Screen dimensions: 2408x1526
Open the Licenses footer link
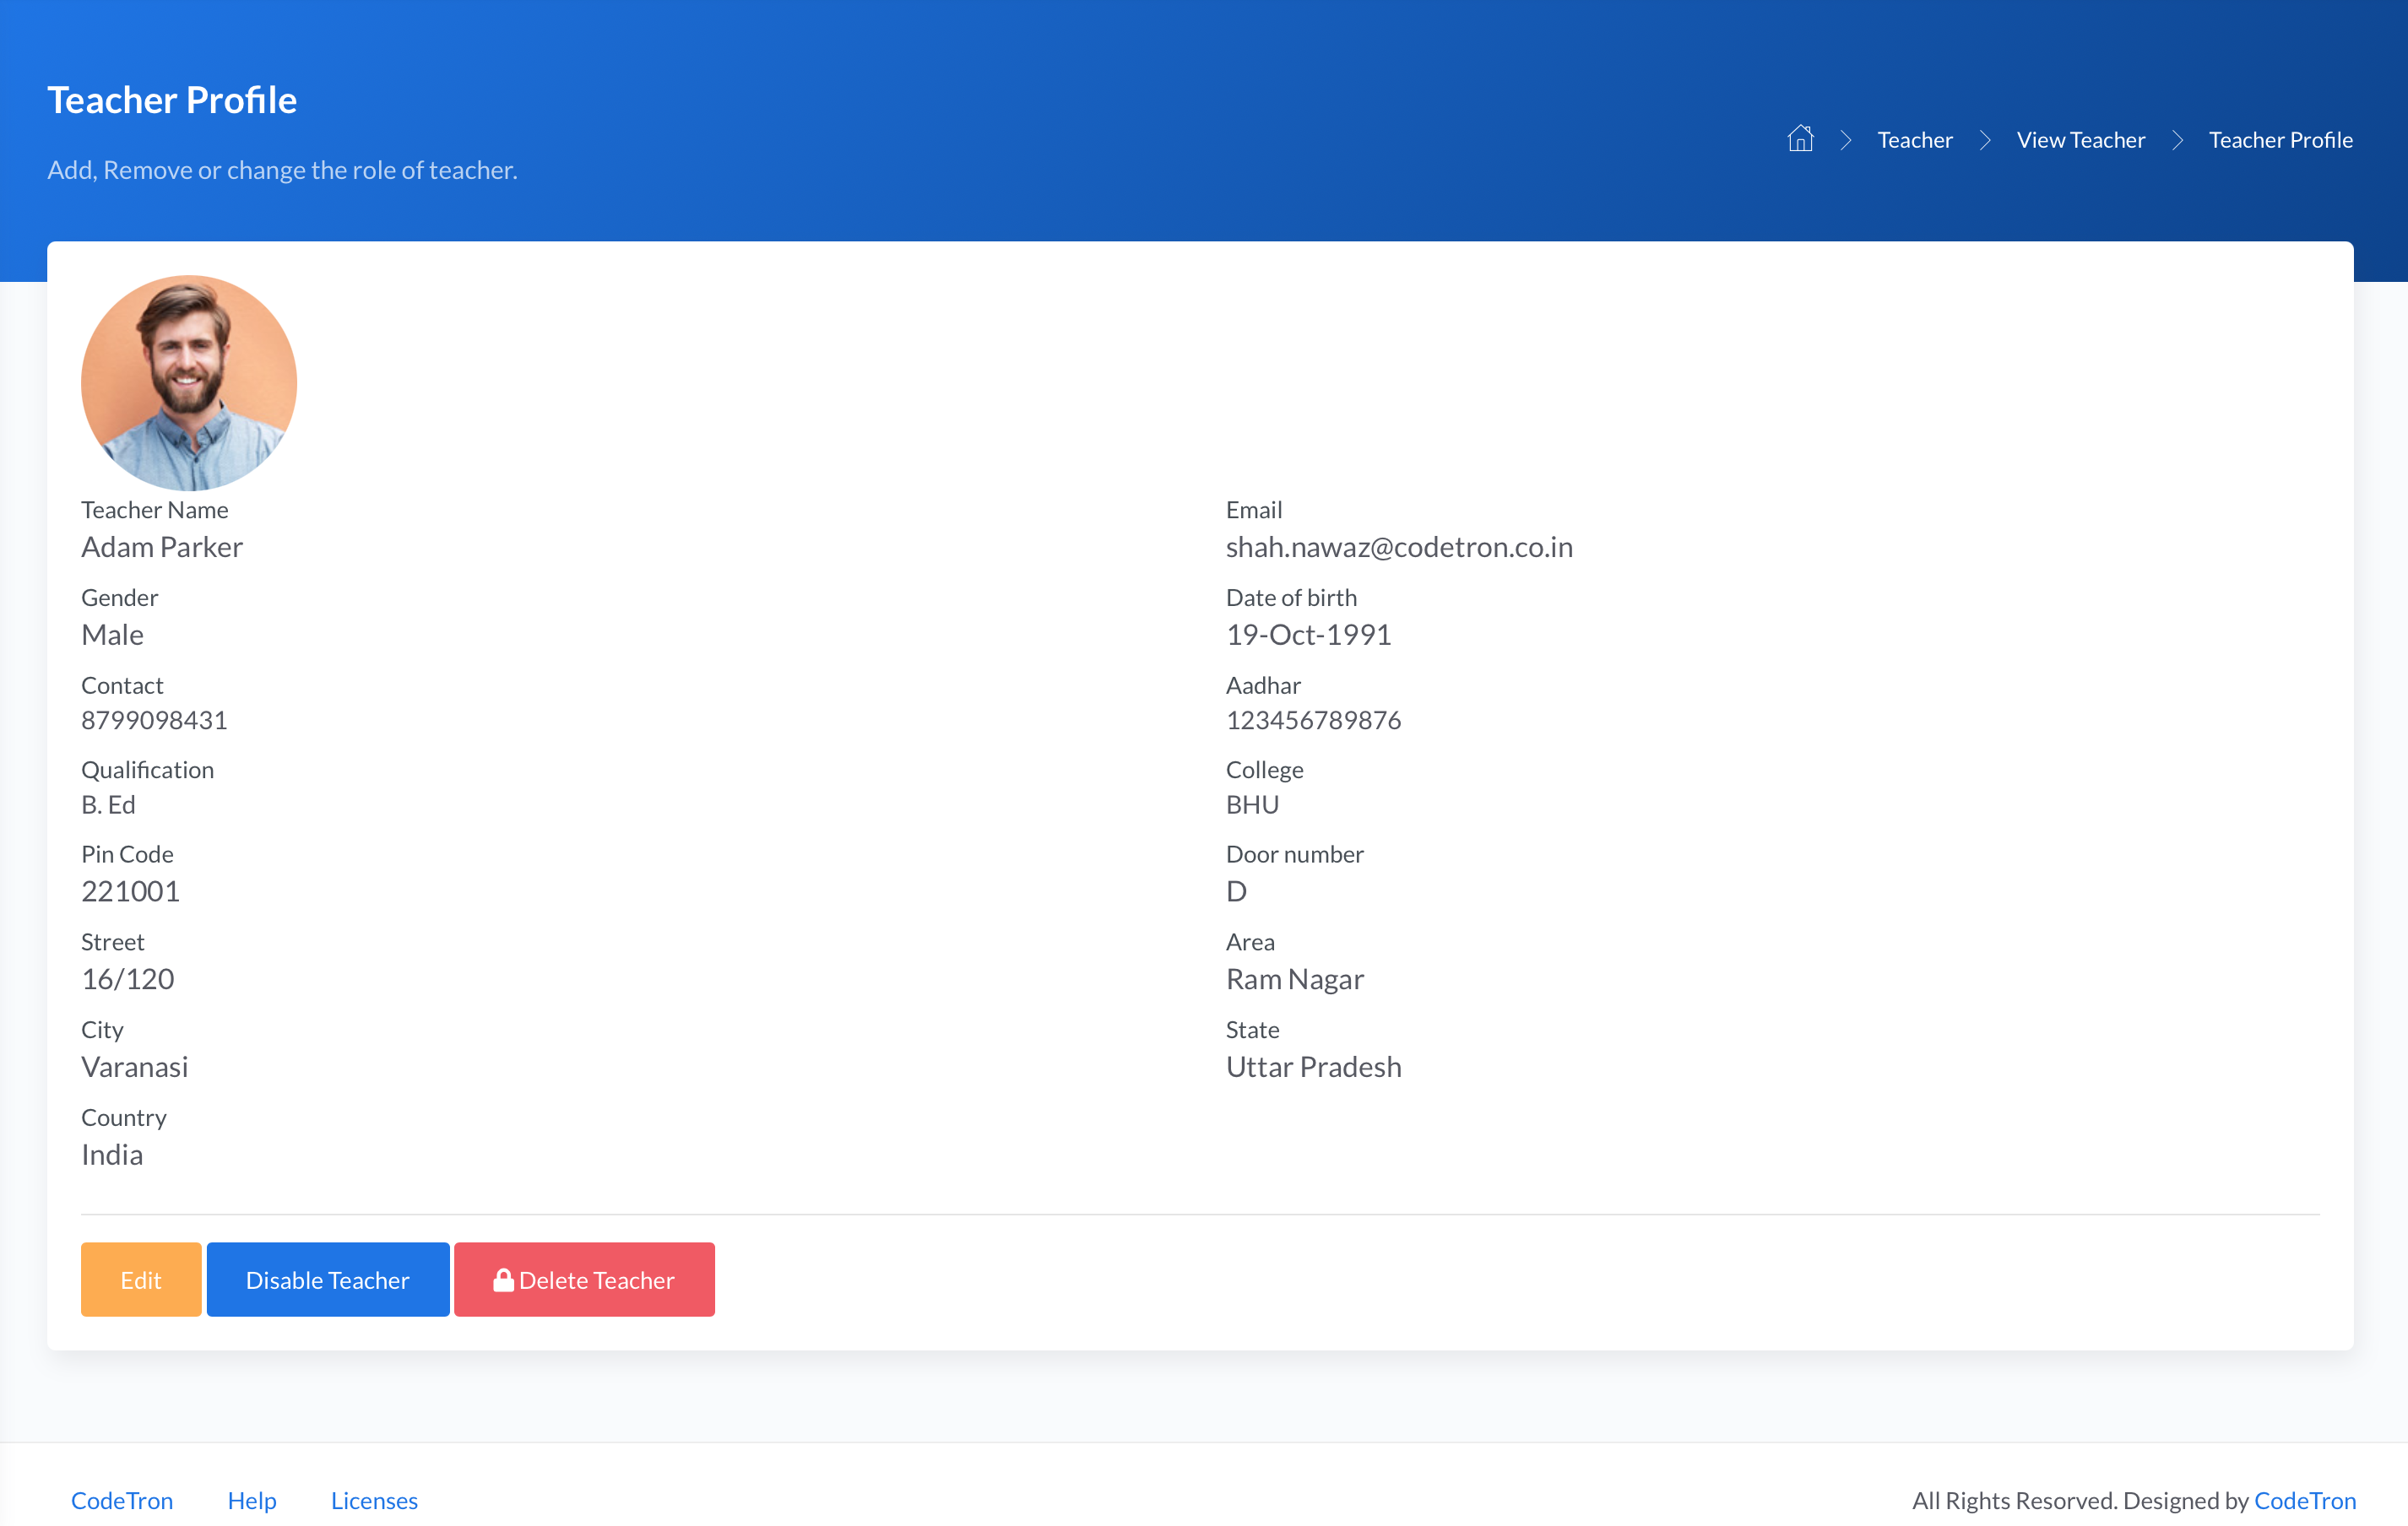point(374,1500)
